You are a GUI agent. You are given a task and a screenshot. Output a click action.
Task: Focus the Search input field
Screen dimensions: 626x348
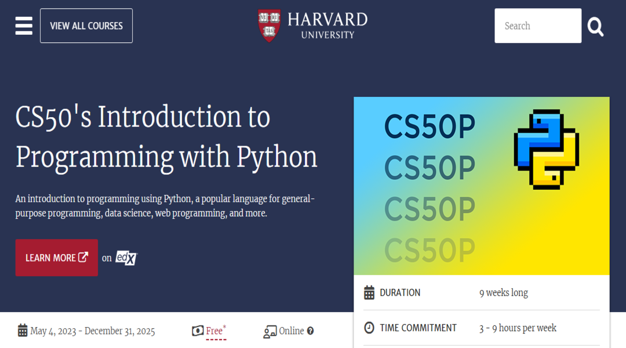(538, 26)
